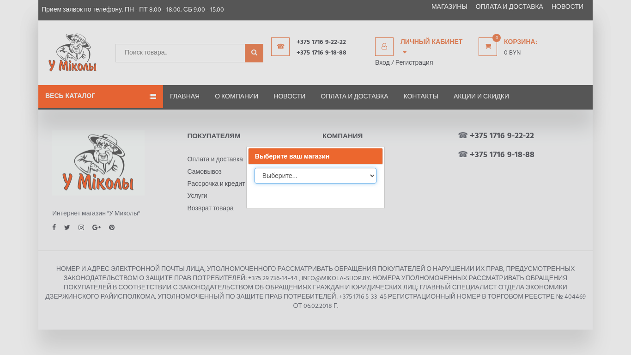Expand the Личный кабинет arrow
Image resolution: width=631 pixels, height=355 pixels.
tap(405, 53)
